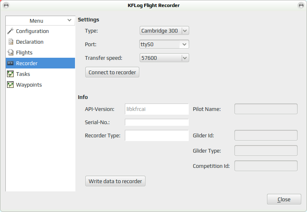Image resolution: width=307 pixels, height=212 pixels.
Task: Collapse the Menu header chevron
Action: pyautogui.click(x=69, y=20)
